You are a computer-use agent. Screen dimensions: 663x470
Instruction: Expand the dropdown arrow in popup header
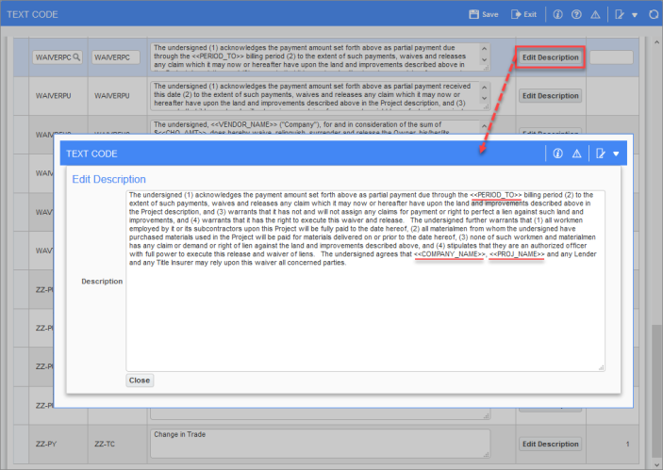(x=616, y=153)
